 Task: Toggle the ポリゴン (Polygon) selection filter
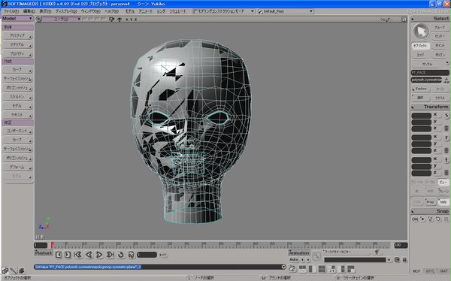(440, 55)
